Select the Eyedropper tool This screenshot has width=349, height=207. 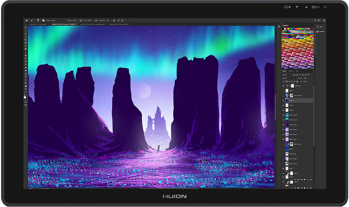tap(26, 46)
